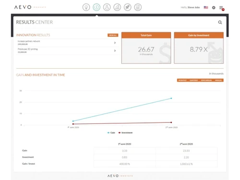Click the 'Gain / Invest' row label

coord(28,164)
